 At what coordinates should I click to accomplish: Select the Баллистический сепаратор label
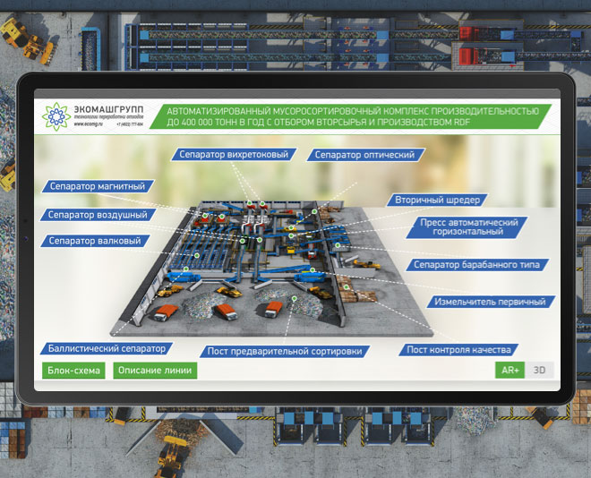pyautogui.click(x=107, y=349)
